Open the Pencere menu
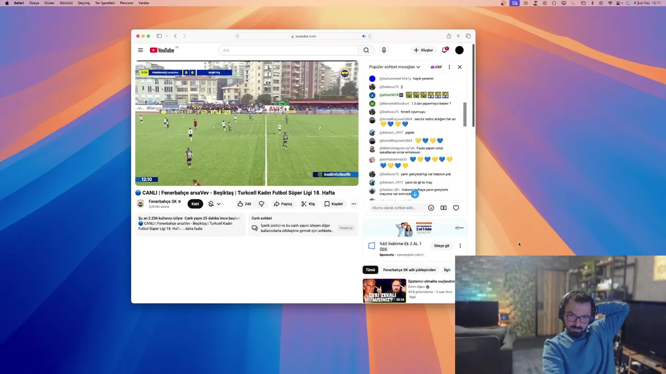This screenshot has height=374, width=666. pos(126,3)
